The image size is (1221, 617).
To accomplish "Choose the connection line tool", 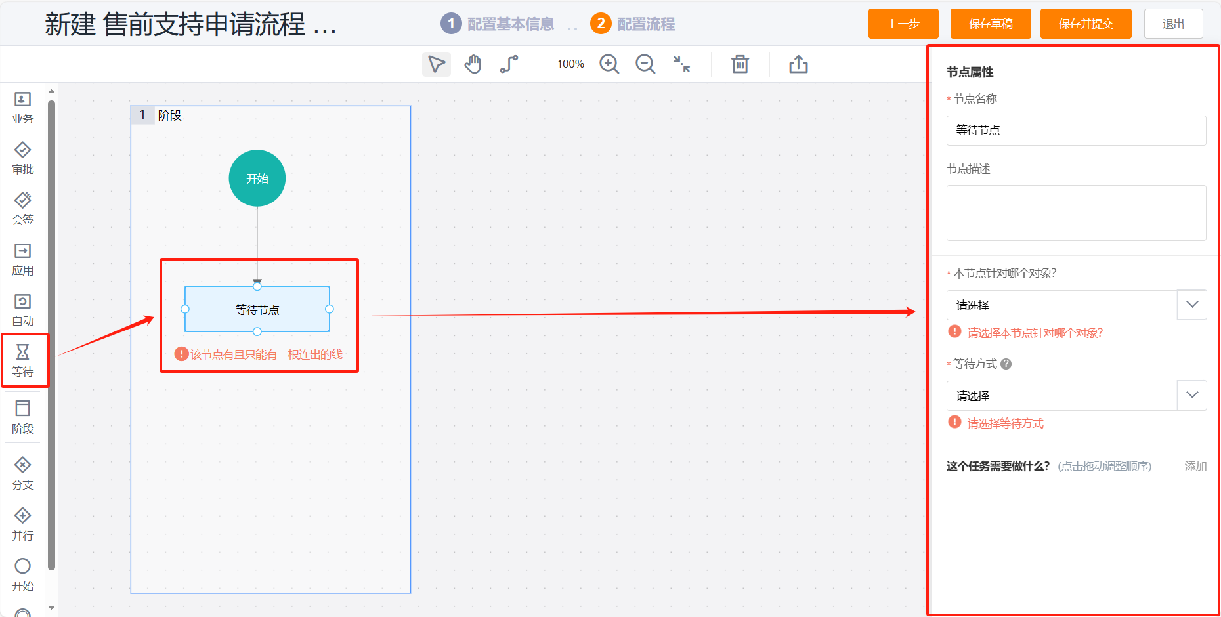I will tap(509, 64).
